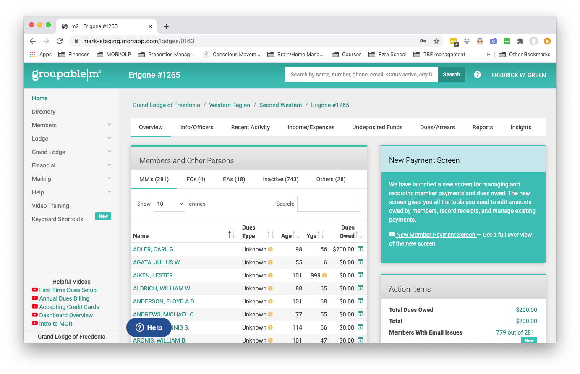This screenshot has height=374, width=580.
Task: Click the teal Search button
Action: (452, 74)
